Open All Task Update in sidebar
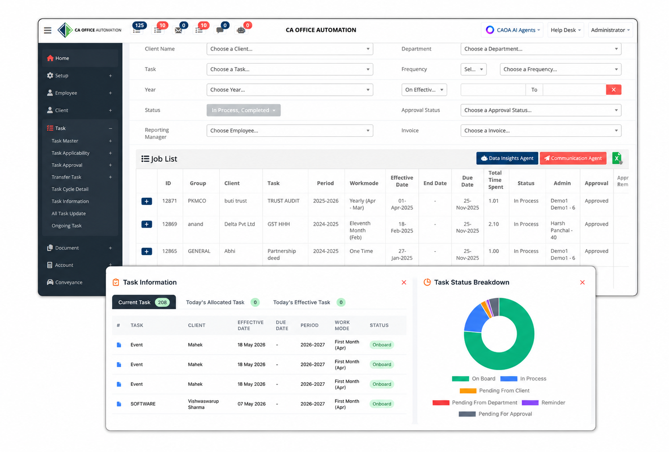This screenshot has width=669, height=452. point(69,214)
